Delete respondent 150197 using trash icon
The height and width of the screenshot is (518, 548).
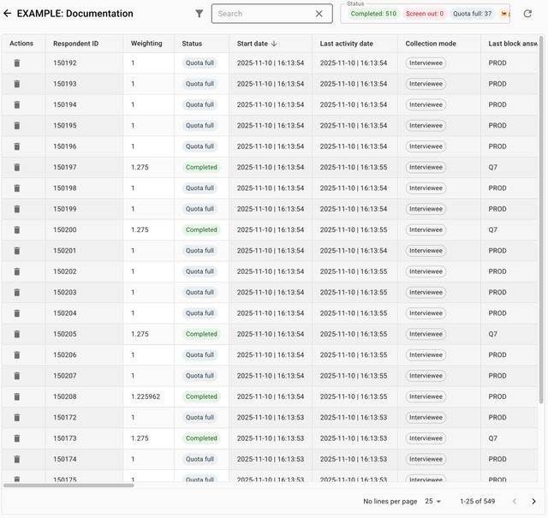tap(16, 168)
